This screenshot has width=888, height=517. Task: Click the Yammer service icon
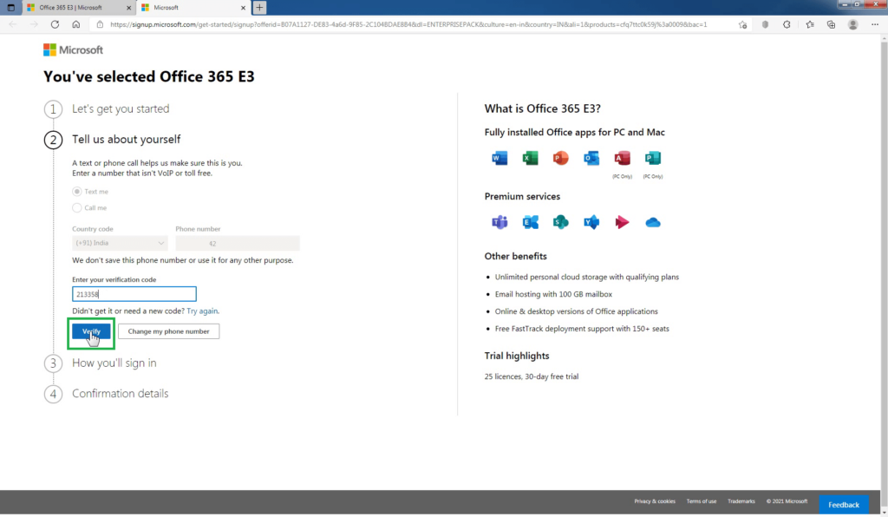point(591,222)
